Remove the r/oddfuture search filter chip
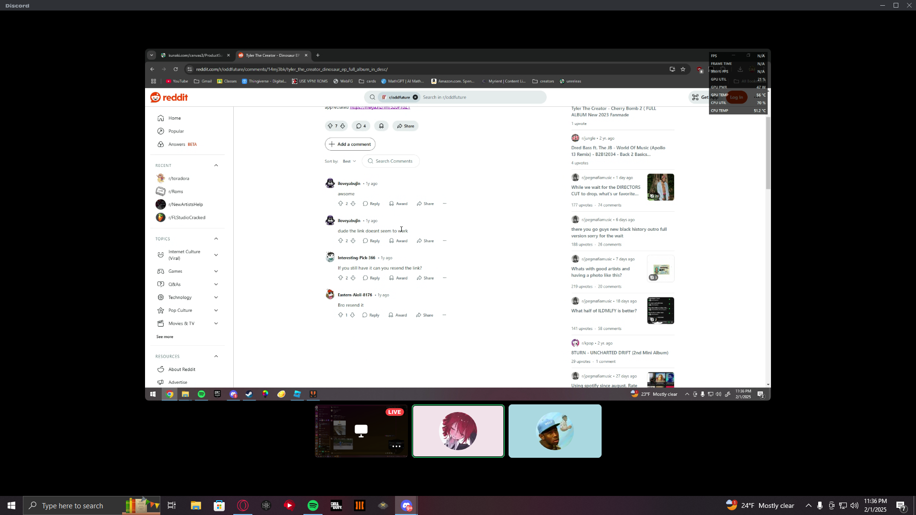The width and height of the screenshot is (916, 515). pyautogui.click(x=415, y=97)
